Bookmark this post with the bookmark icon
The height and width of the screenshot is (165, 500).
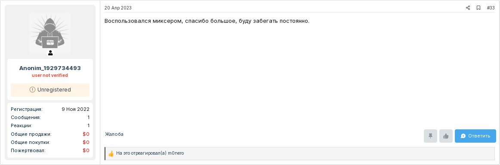pos(478,8)
